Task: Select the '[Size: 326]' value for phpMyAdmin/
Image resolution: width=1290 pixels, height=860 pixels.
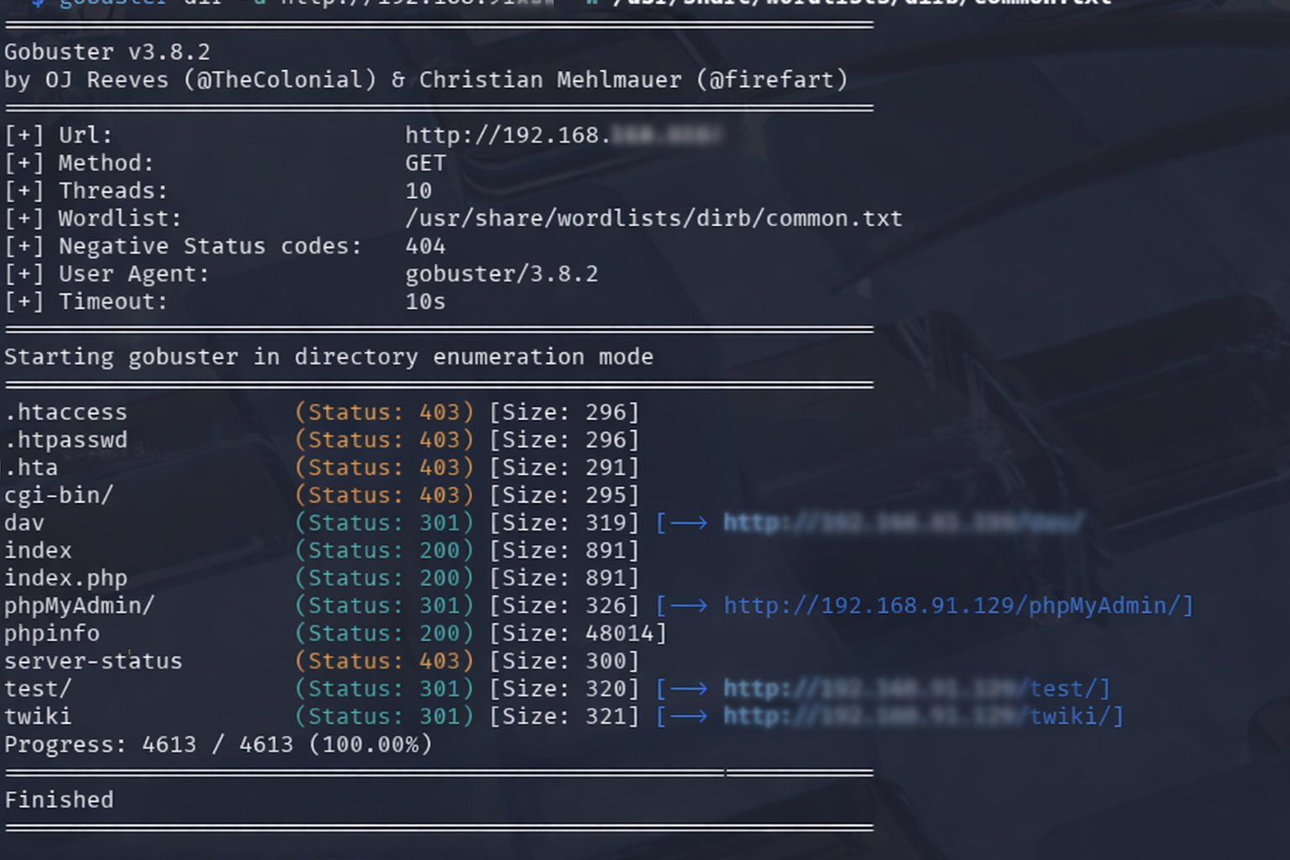Action: [564, 606]
